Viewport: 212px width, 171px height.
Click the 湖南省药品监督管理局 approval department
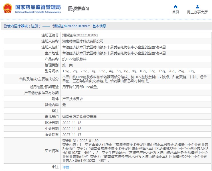pos(79,117)
